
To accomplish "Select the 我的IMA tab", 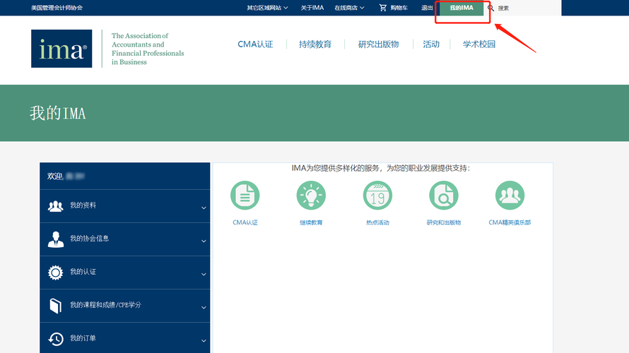I will (462, 8).
